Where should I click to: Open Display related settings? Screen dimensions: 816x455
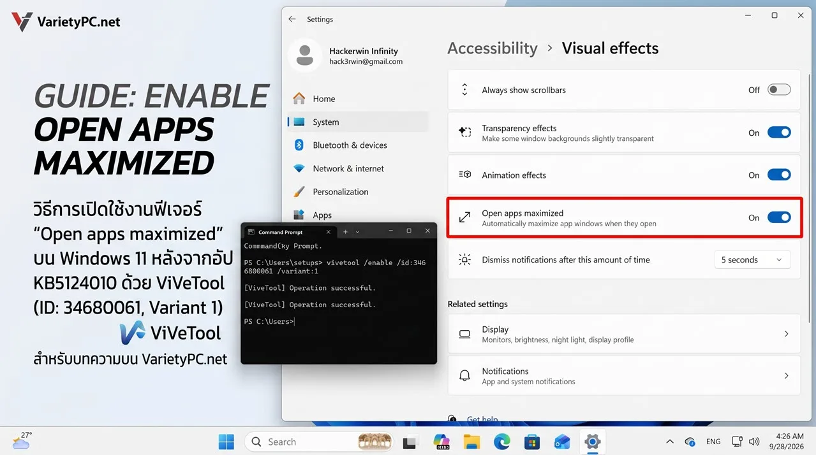tap(624, 334)
